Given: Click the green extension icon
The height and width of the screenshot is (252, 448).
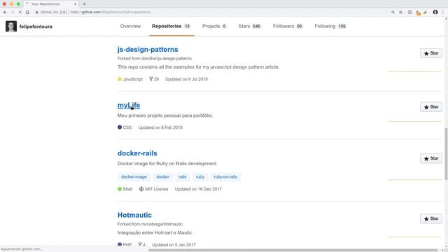Looking at the screenshot, I should 425,13.
